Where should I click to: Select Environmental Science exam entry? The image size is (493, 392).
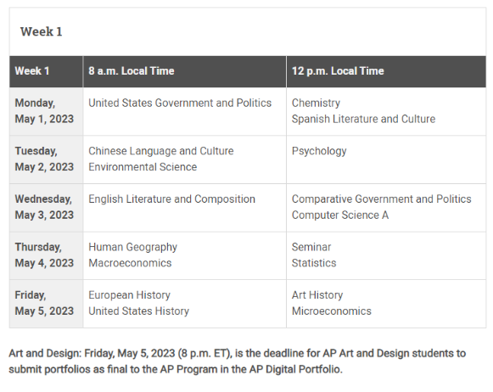(143, 167)
